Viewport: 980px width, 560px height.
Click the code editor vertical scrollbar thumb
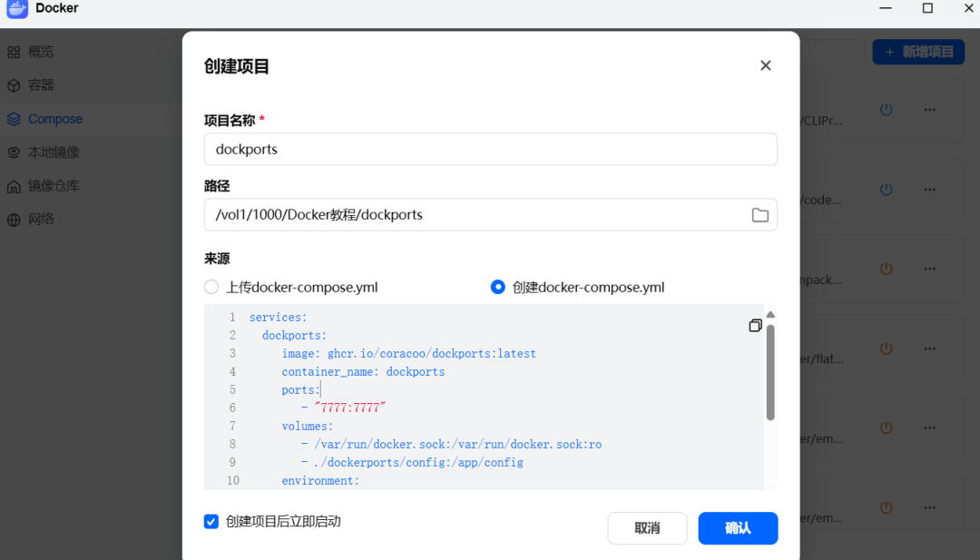pos(770,372)
